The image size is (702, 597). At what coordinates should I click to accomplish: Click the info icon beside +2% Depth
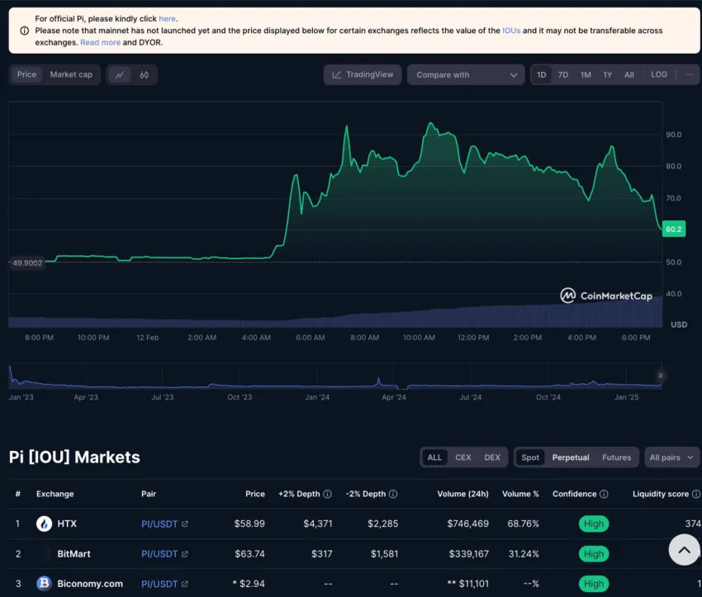point(327,495)
